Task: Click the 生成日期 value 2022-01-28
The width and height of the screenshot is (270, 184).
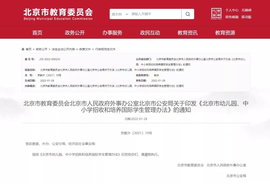Action: point(47,80)
